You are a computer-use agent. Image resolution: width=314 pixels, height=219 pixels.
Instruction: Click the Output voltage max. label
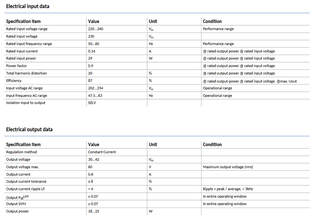click(23, 167)
